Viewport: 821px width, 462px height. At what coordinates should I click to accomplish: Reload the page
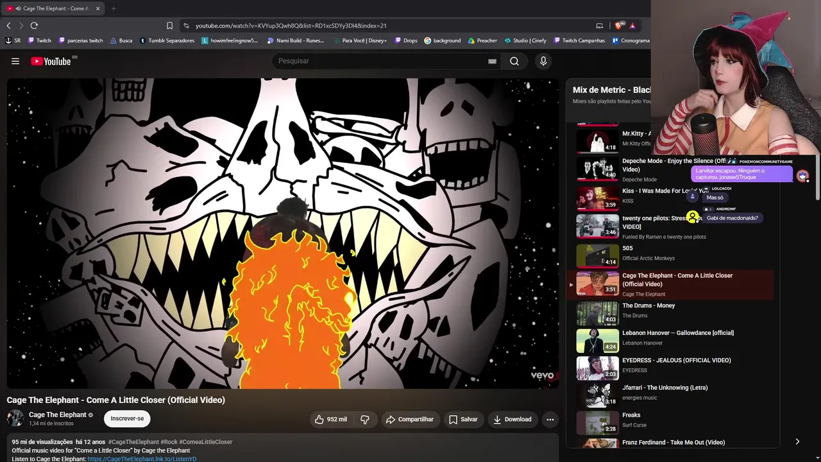(x=34, y=26)
